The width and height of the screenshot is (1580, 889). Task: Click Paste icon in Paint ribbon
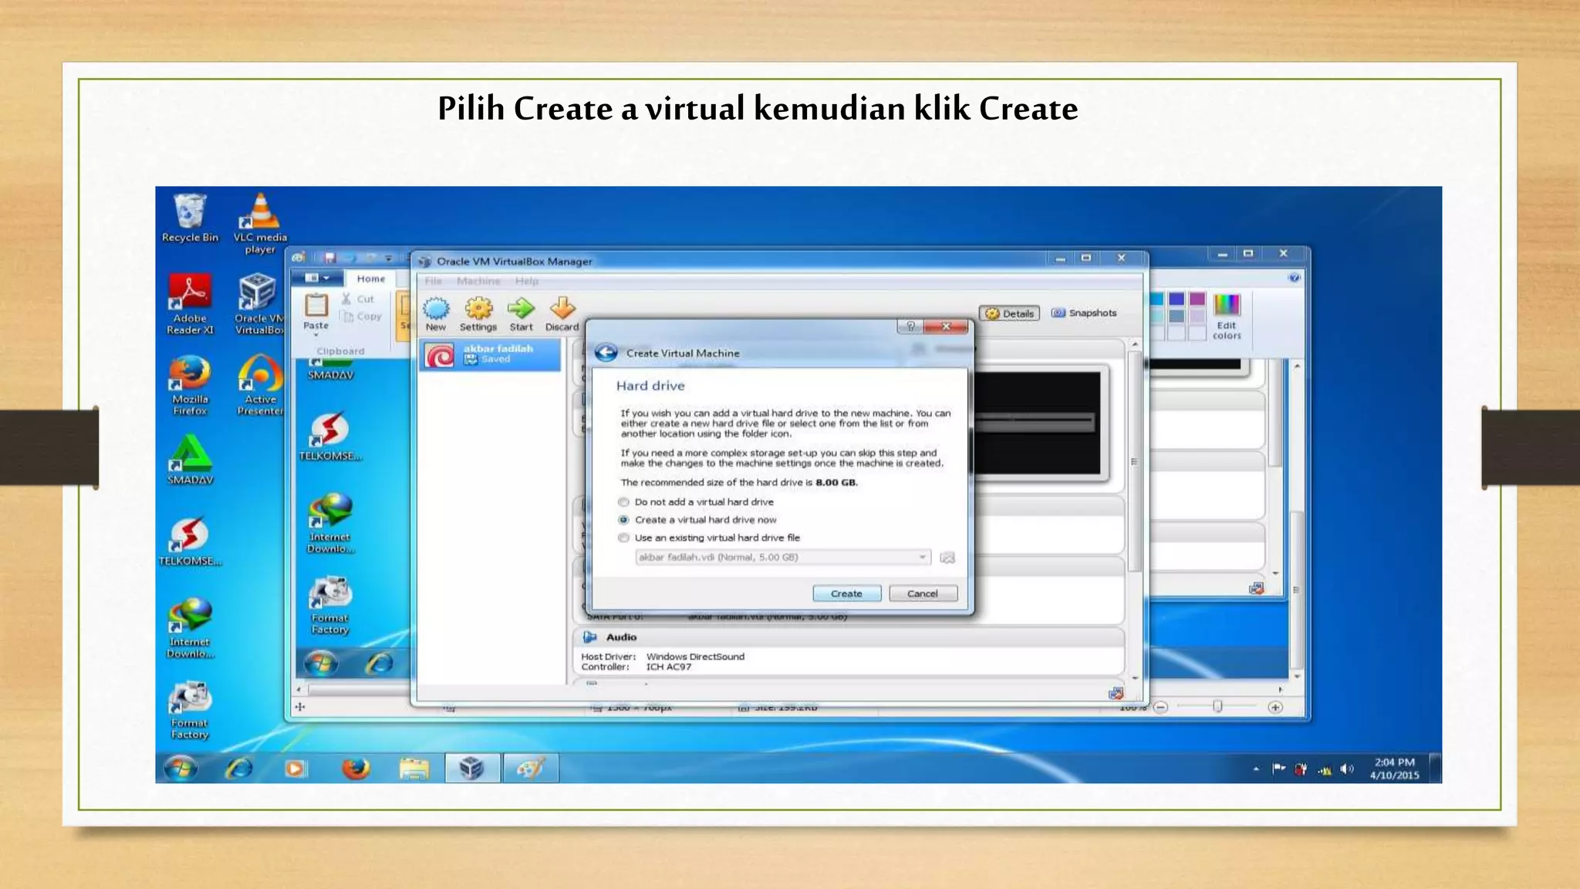pos(316,306)
